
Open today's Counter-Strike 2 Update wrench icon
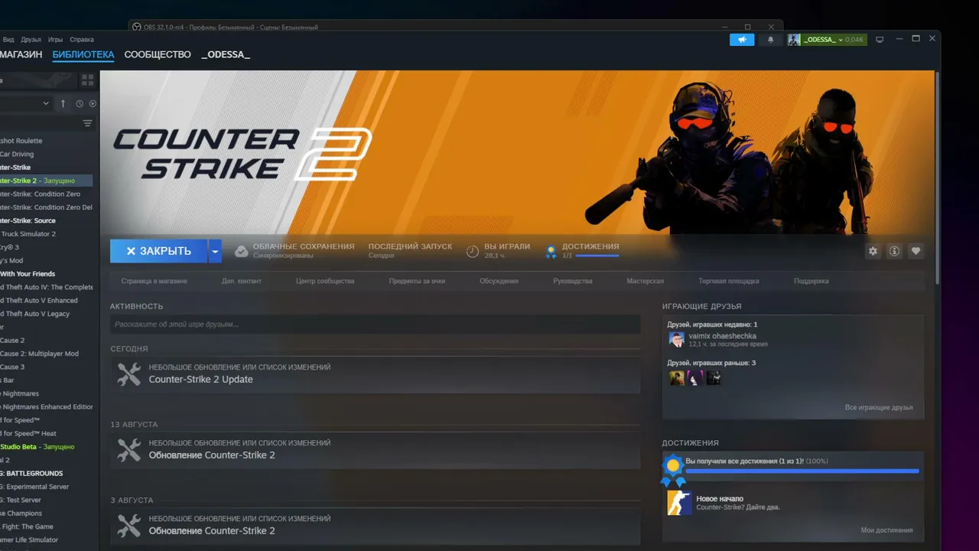click(x=128, y=374)
